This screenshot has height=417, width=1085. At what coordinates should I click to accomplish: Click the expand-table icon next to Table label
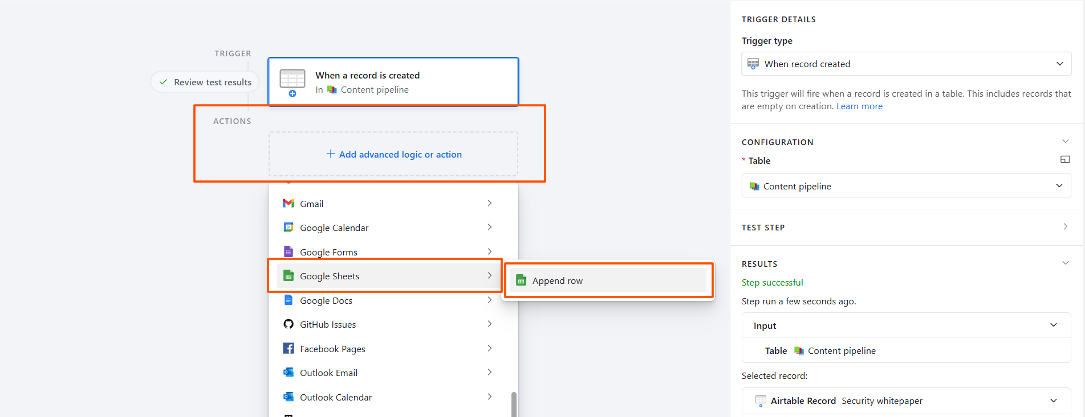(x=1065, y=160)
